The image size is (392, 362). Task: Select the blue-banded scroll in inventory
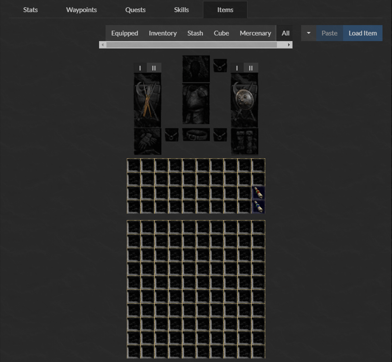pyautogui.click(x=258, y=207)
